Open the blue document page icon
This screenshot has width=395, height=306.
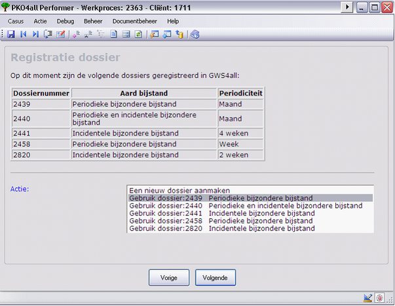pyautogui.click(x=114, y=34)
